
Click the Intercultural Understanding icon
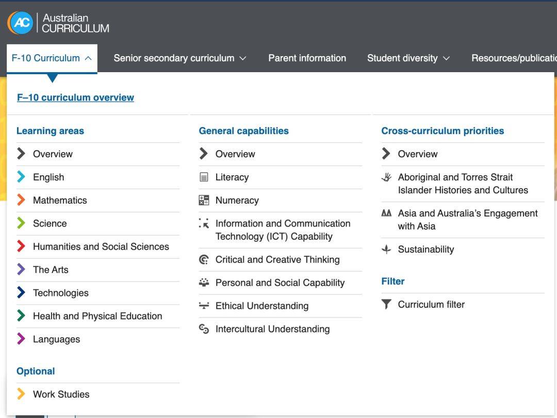tap(204, 329)
